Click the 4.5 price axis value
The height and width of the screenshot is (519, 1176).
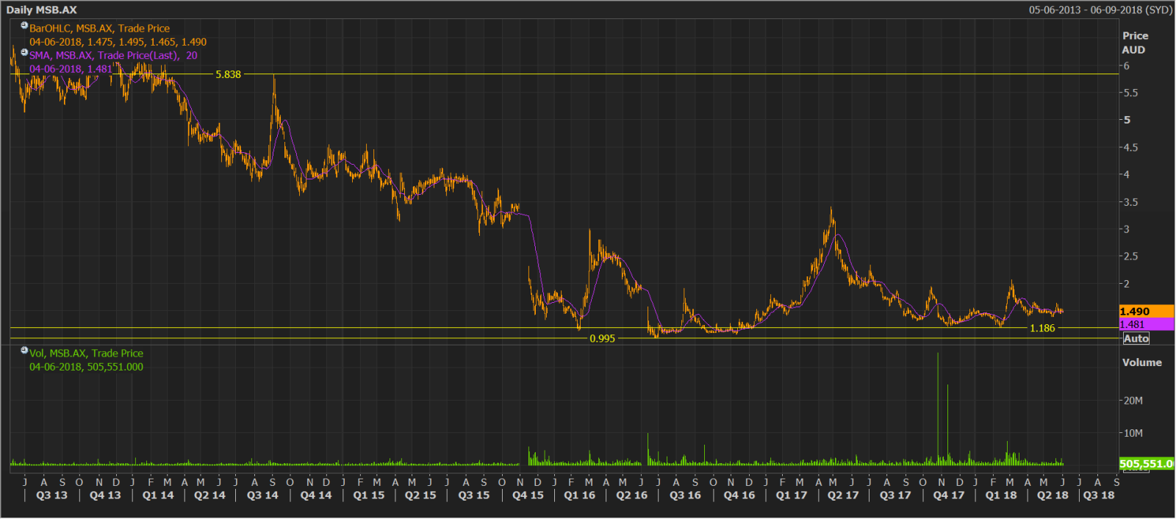coord(1130,147)
